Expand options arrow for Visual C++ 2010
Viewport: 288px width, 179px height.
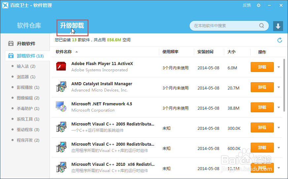coord(279,168)
